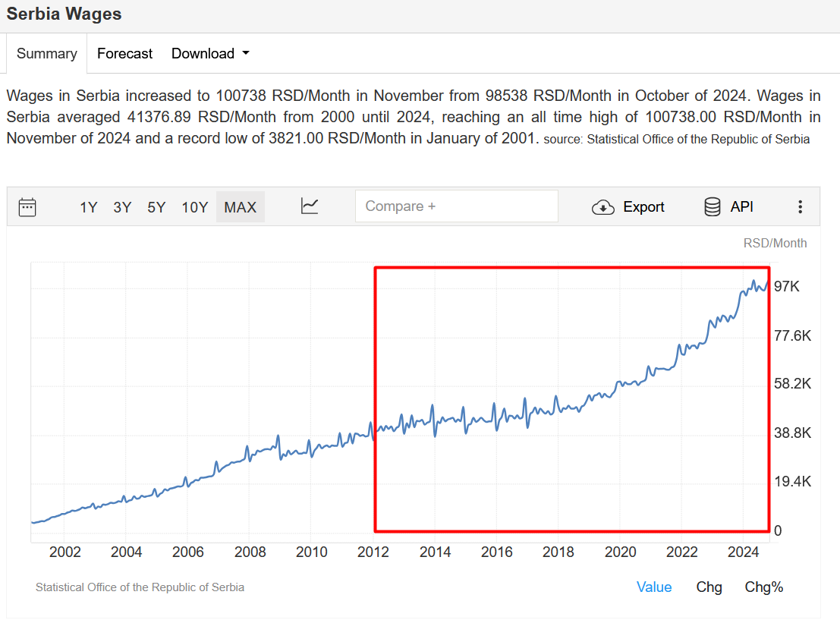Expand the Download dropdown menu
This screenshot has width=840, height=620.
point(210,54)
